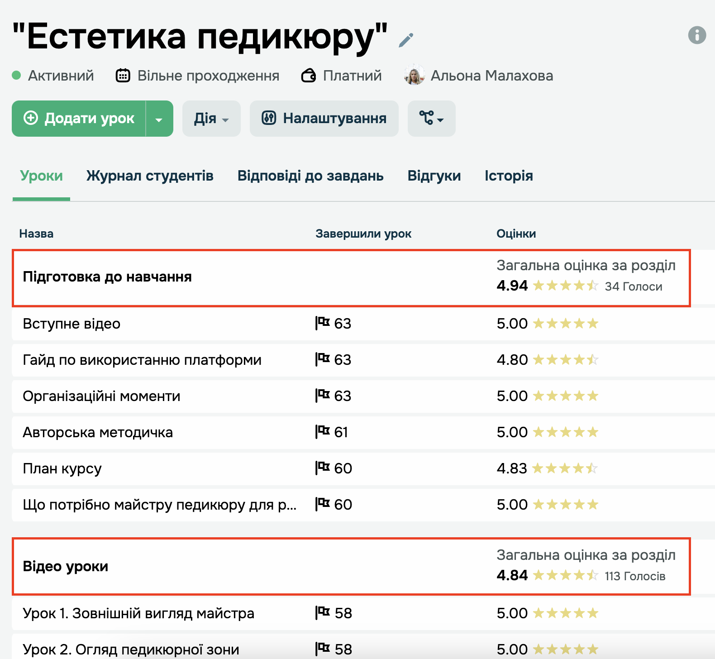715x659 pixels.
Task: Switch to the Журнал студентів tab
Action: coord(150,176)
